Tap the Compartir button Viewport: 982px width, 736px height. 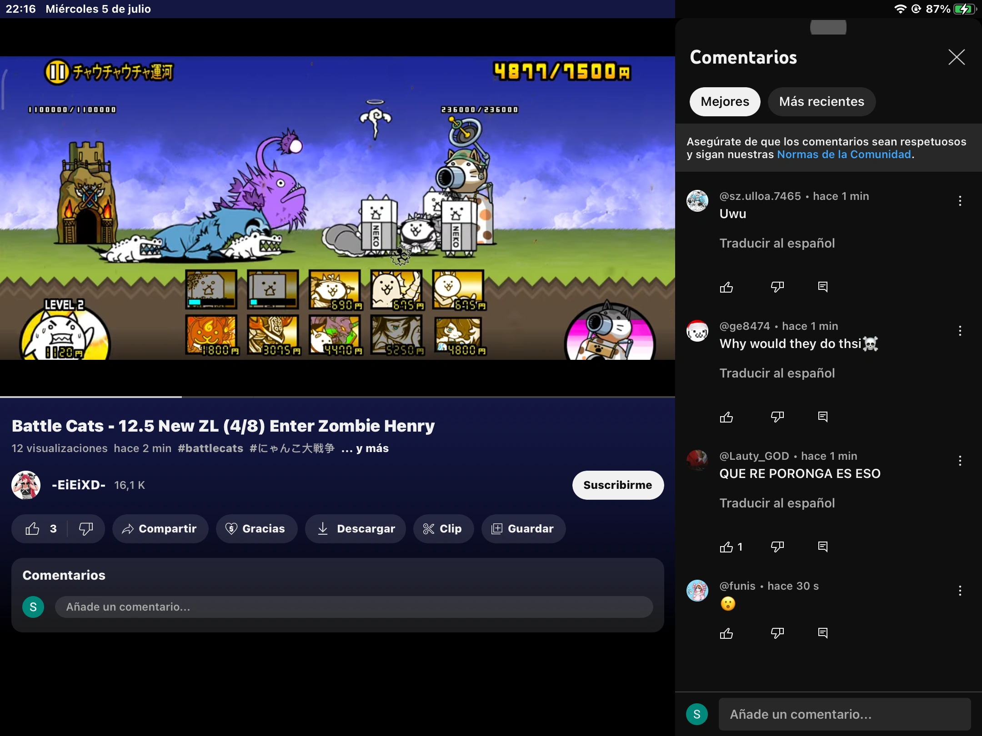click(x=160, y=529)
